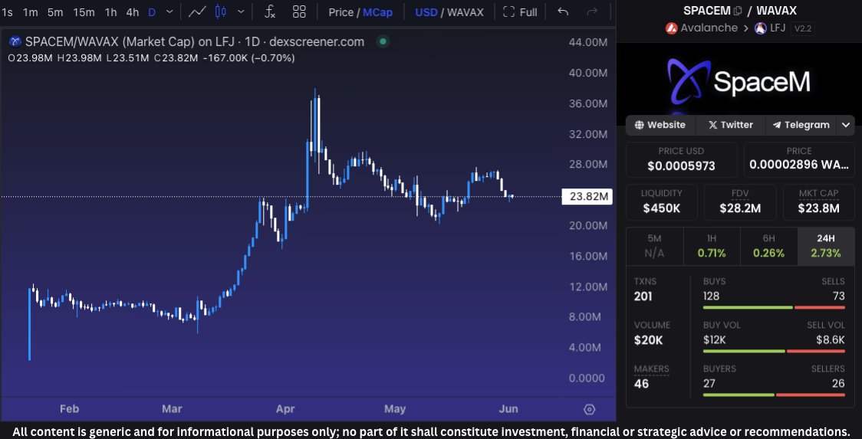The height and width of the screenshot is (439, 862).
Task: Click the MKT CAP $23.8M box
Action: click(x=818, y=201)
